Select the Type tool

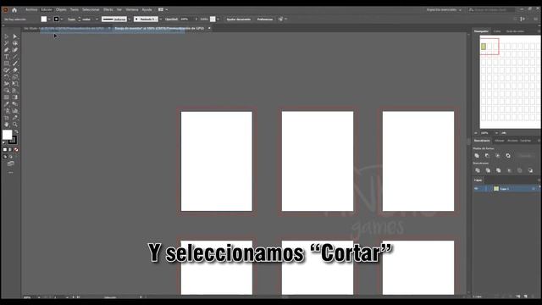pyautogui.click(x=7, y=57)
